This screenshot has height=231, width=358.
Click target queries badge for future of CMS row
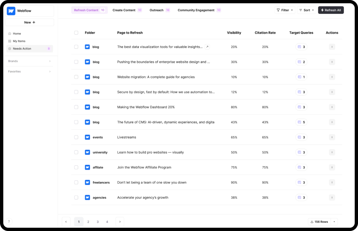pyautogui.click(x=301, y=122)
